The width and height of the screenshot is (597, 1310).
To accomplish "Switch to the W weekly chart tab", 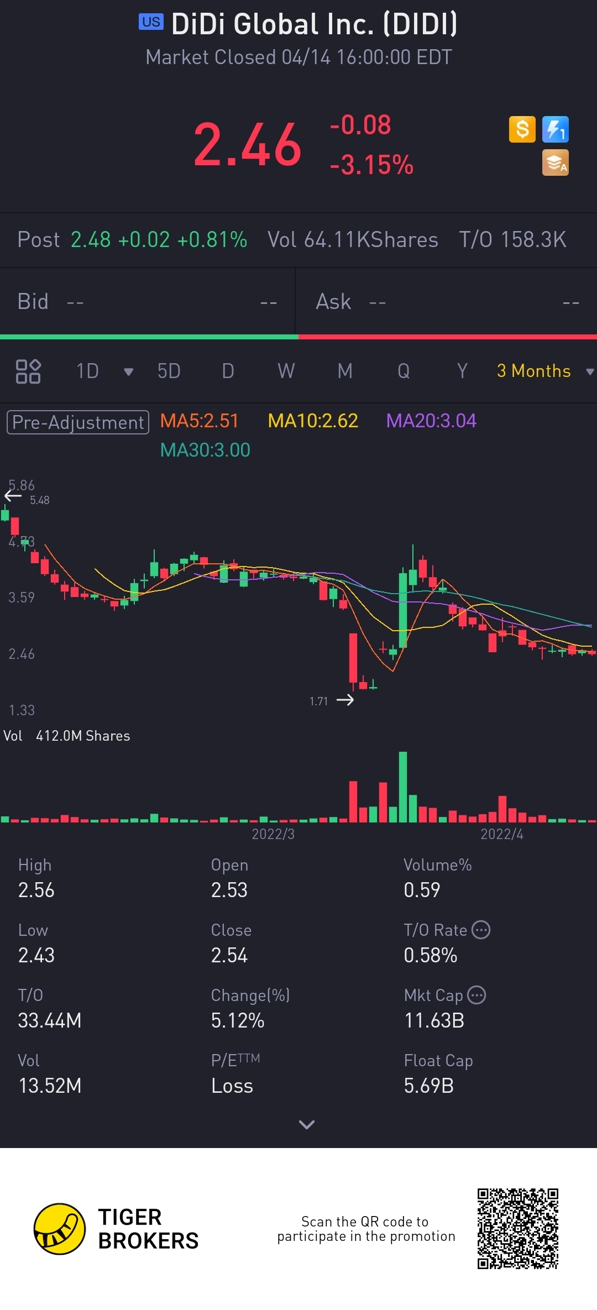I will (x=286, y=371).
